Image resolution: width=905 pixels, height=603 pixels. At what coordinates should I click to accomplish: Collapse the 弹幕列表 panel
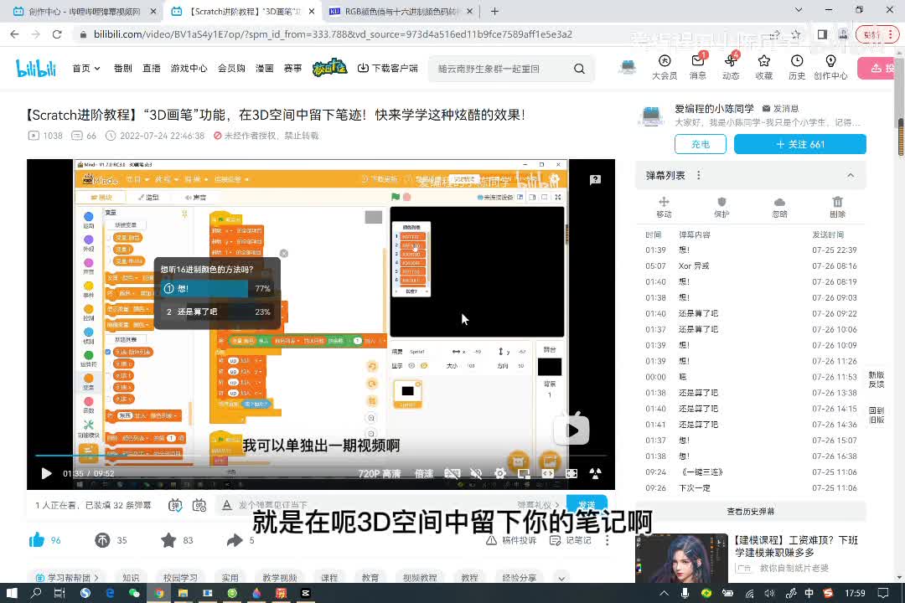851,175
